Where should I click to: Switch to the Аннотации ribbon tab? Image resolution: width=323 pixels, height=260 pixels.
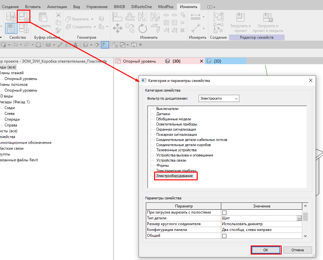(x=57, y=6)
